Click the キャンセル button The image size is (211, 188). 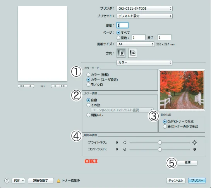click(x=176, y=181)
